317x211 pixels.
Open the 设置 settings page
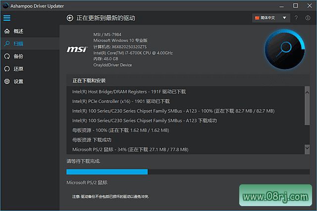click(18, 82)
